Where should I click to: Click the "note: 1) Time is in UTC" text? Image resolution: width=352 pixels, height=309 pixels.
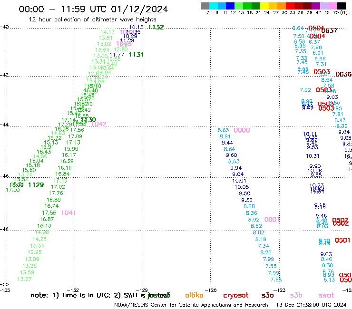tap(70, 295)
